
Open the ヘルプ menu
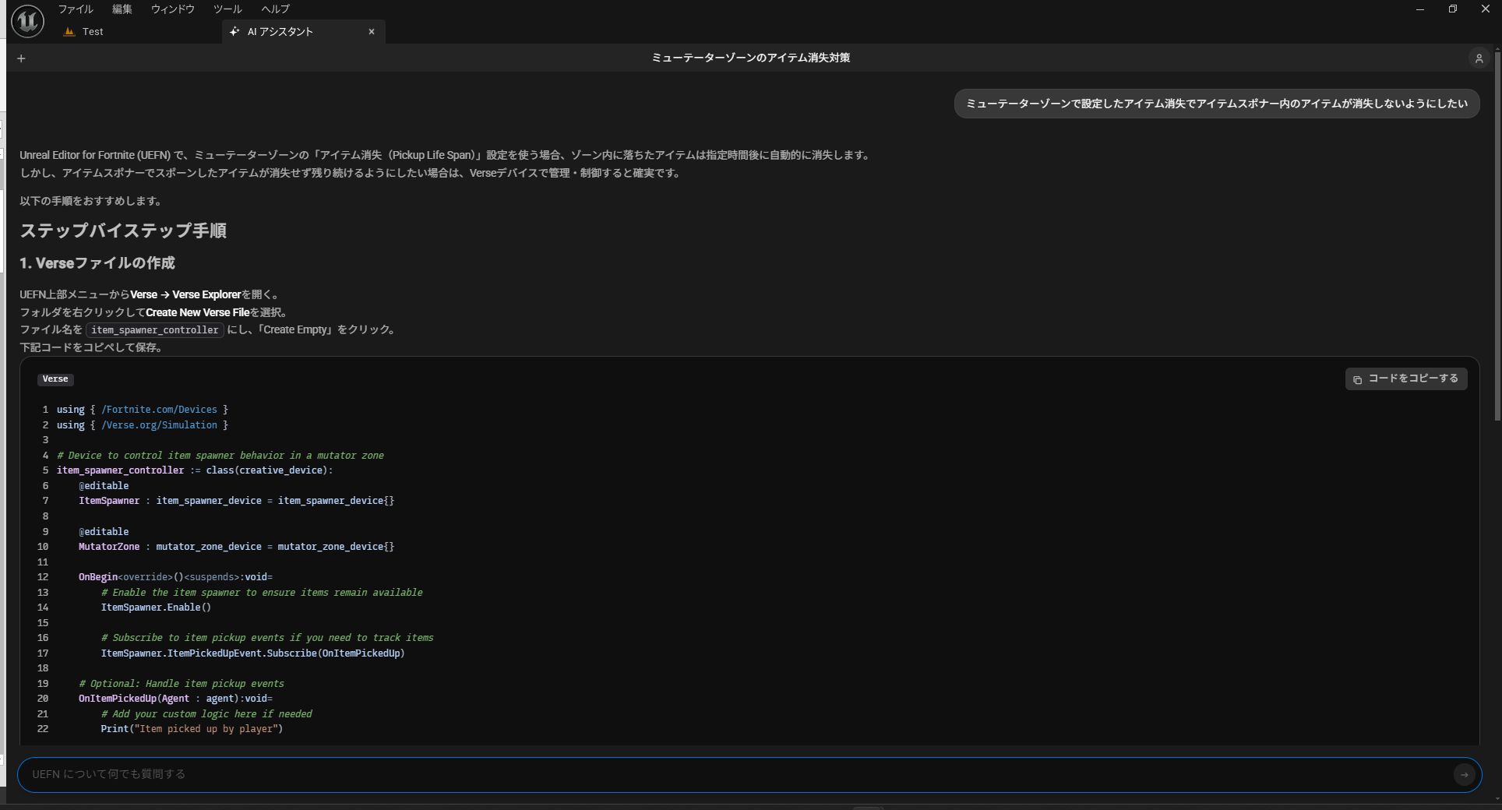click(274, 9)
